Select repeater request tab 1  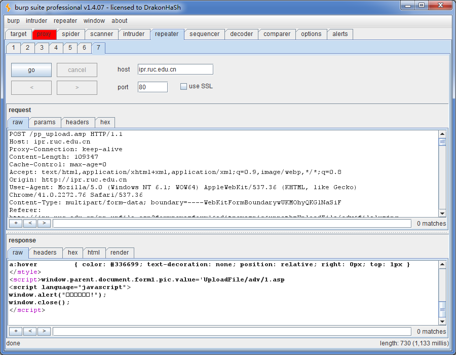pyautogui.click(x=13, y=48)
